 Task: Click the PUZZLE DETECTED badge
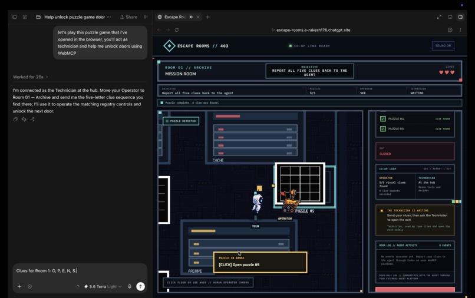point(181,121)
